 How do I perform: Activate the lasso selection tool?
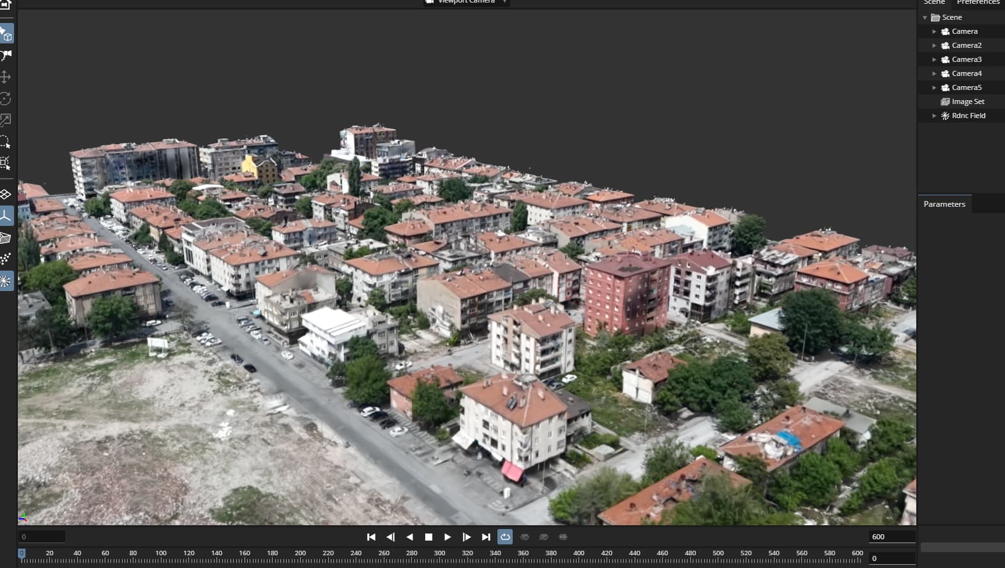[x=6, y=142]
